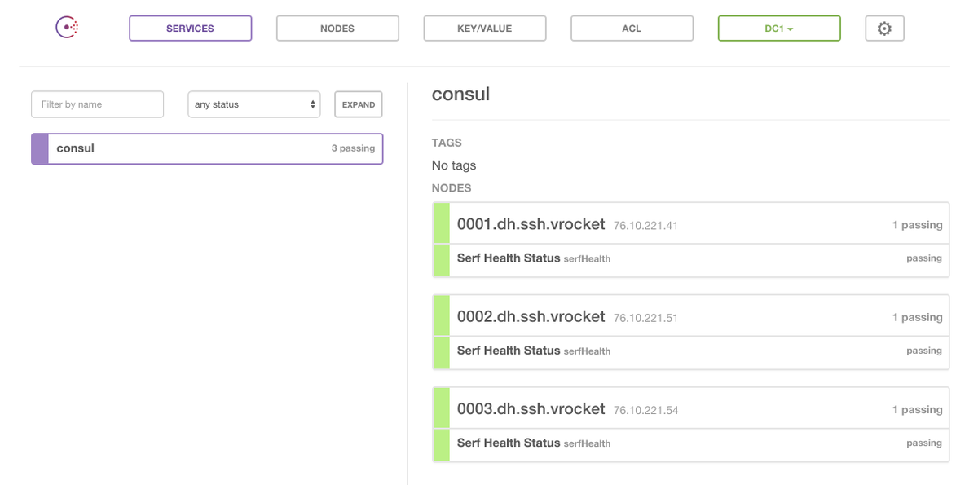Click IP address 76.10.221.51
The width and height of the screenshot is (978, 485).
(645, 318)
